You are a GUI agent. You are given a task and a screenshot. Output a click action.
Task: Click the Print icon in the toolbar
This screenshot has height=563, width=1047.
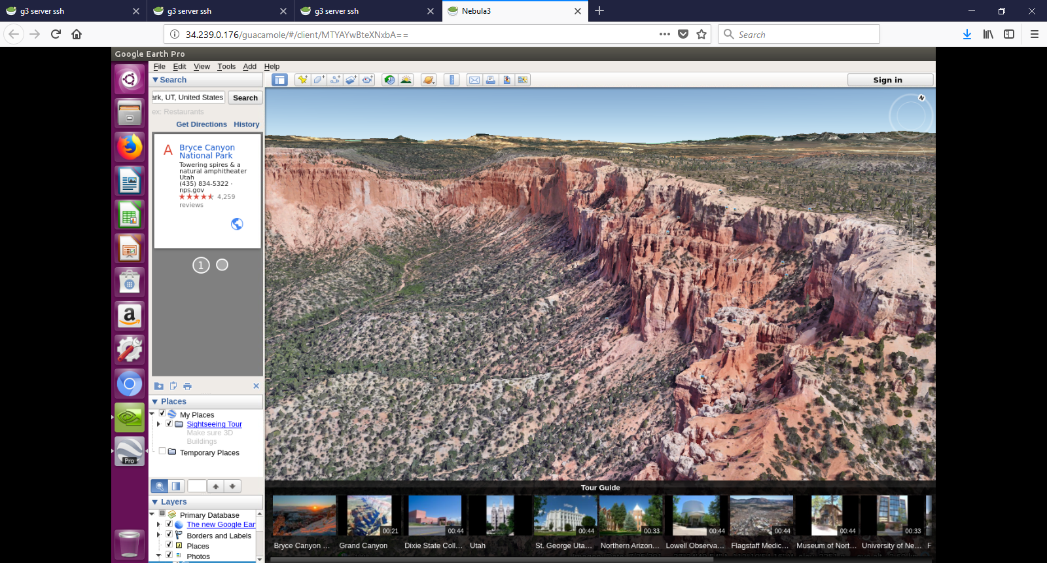[x=490, y=80]
